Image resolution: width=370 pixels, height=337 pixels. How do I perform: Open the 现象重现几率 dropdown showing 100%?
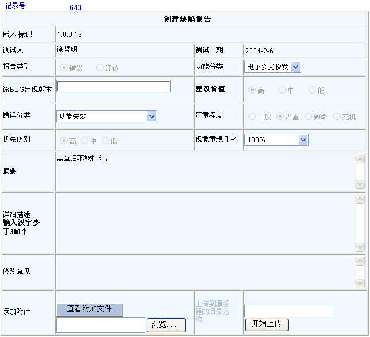point(276,140)
